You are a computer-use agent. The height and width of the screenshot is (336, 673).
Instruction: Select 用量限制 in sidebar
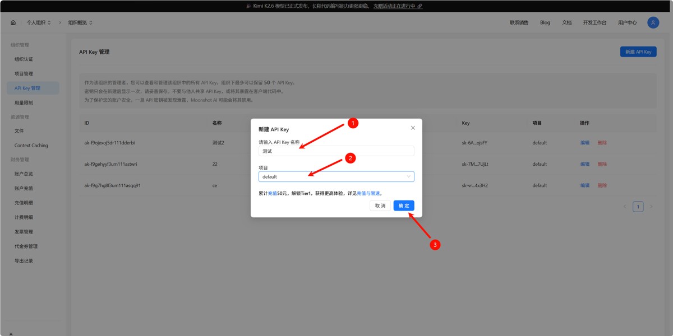tap(33, 102)
